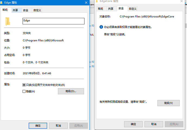Click the location path C:\Program Files (x86)\Microsoft
The height and width of the screenshot is (130, 187).
(x=43, y=41)
